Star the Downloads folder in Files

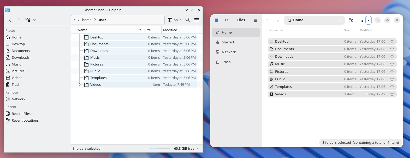tap(392, 56)
